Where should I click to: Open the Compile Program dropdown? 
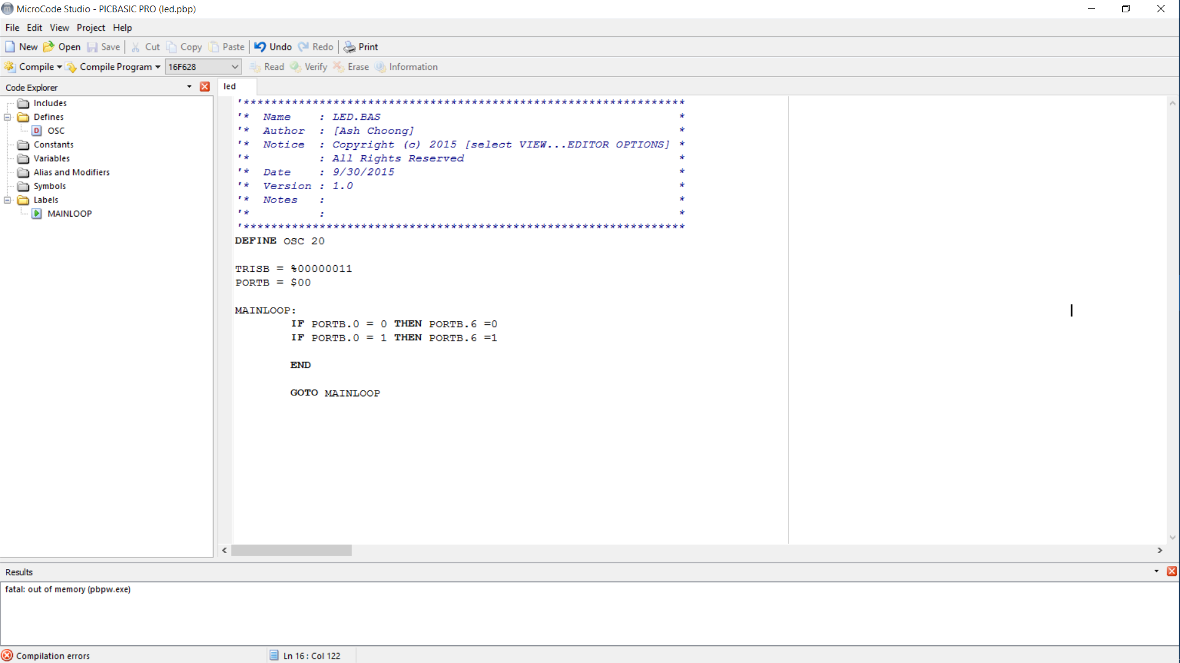point(158,66)
